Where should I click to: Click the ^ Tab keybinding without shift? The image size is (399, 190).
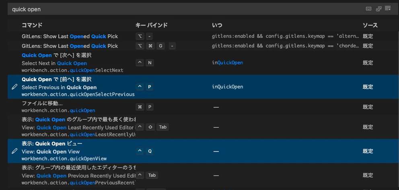pos(147,175)
